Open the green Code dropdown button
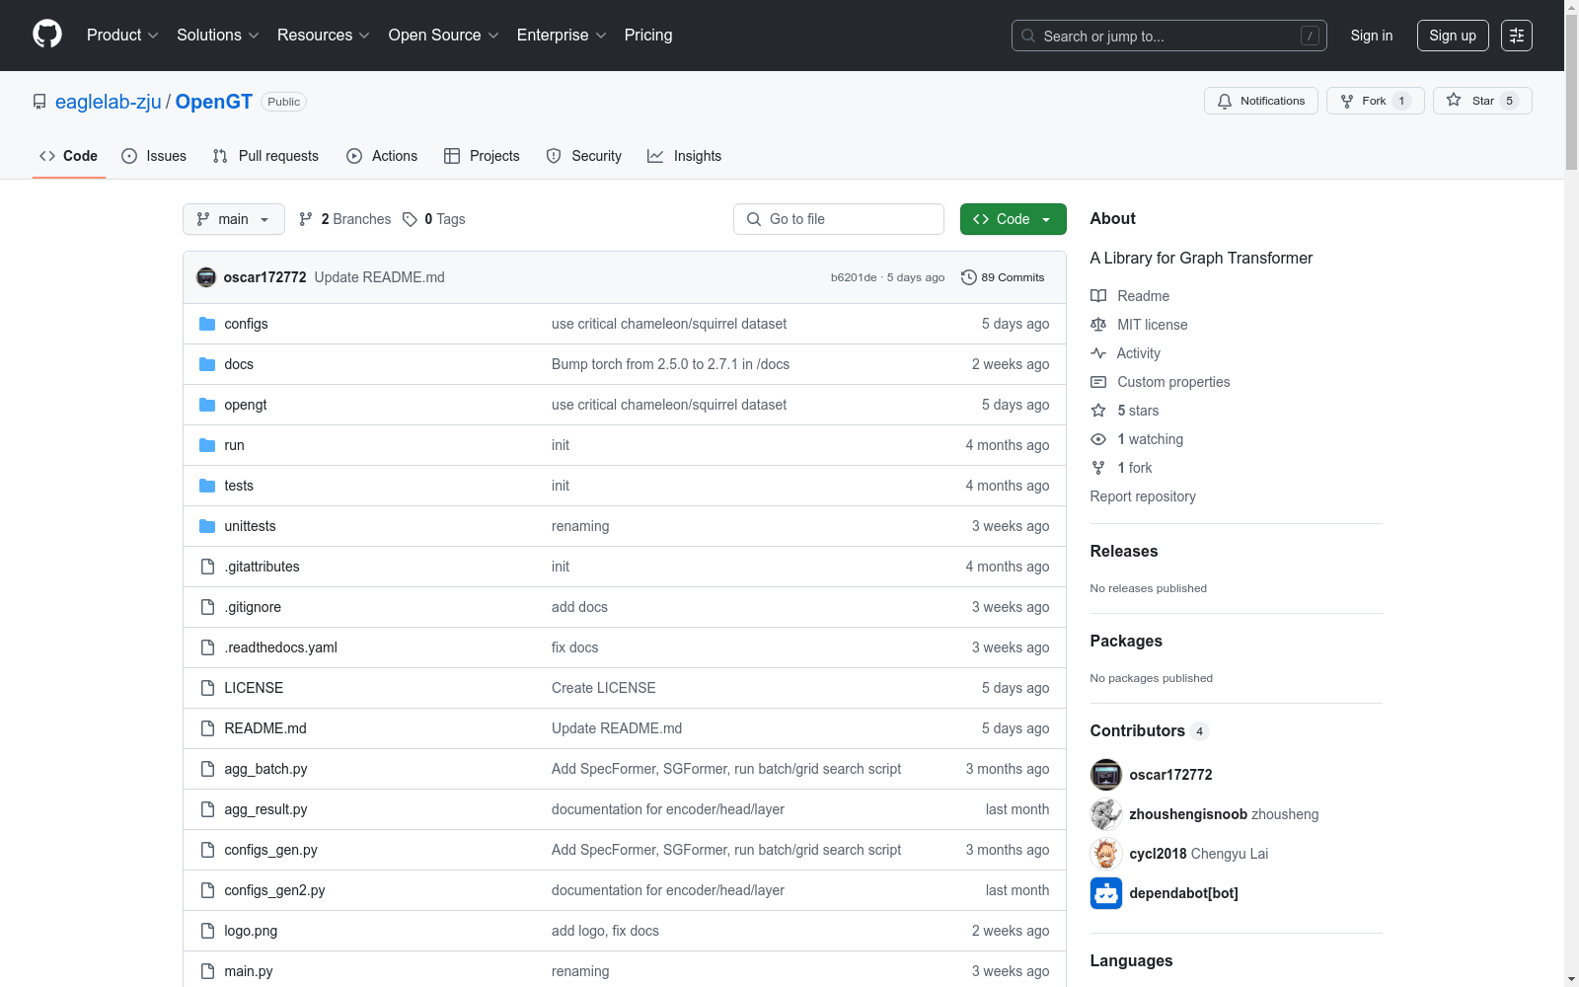1579x987 pixels. [1014, 219]
